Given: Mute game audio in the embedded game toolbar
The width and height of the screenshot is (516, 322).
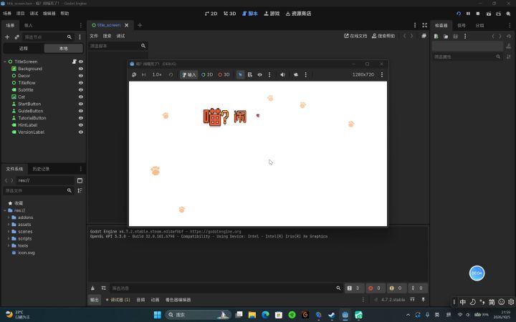Looking at the screenshot, I should 282,74.
